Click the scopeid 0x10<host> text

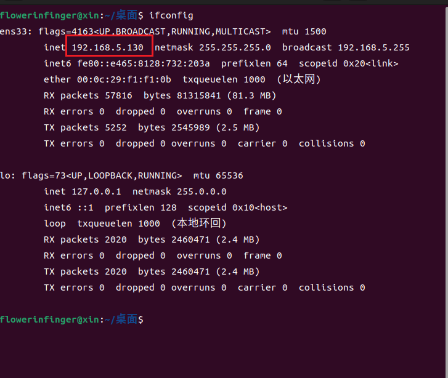[x=238, y=207]
